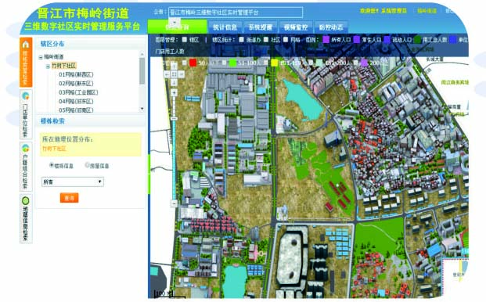The width and height of the screenshot is (486, 302).
Task: Select 03网格(工业园区) in the tree
Action: (78, 92)
